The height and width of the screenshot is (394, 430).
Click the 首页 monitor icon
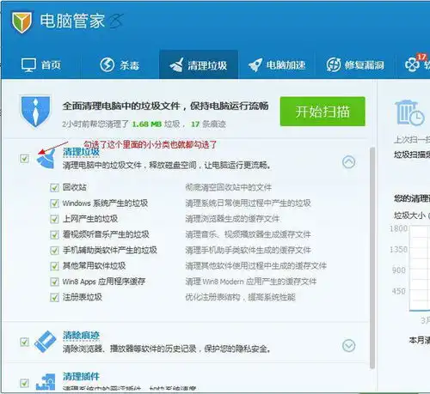coord(29,65)
